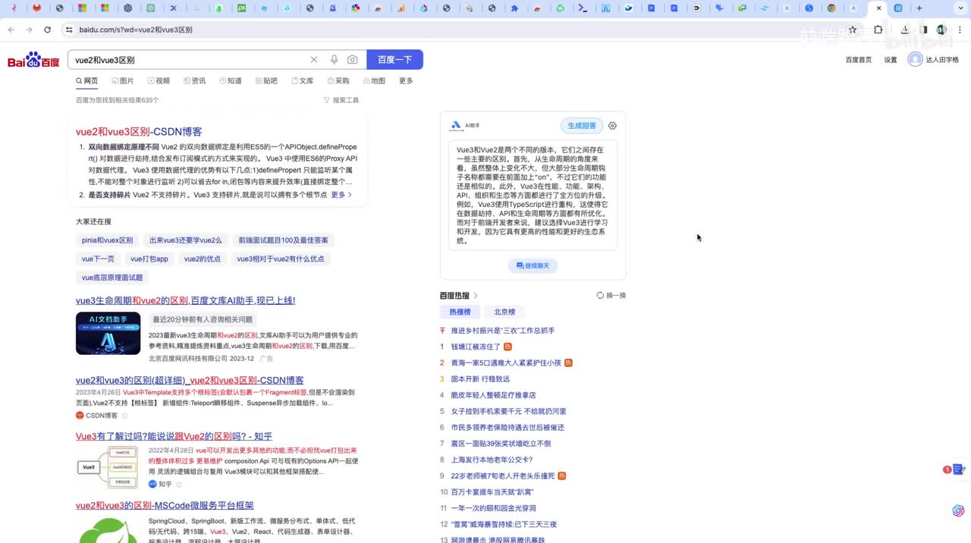971x543 pixels.
Task: Click the 生成回答 button
Action: tap(582, 126)
